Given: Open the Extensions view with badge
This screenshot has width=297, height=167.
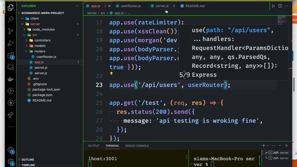Looking at the screenshot, I should tap(11, 56).
